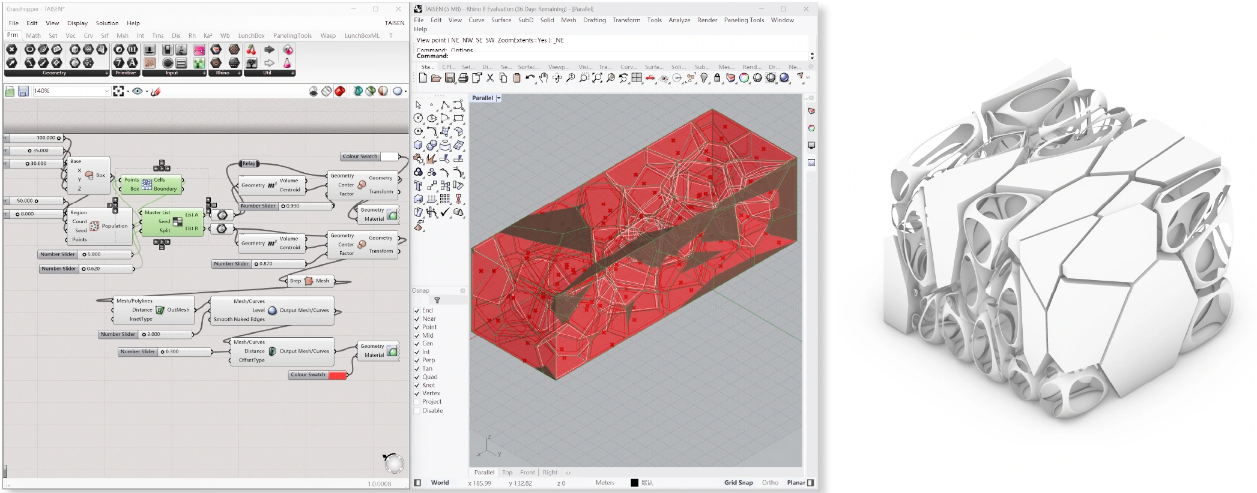Expand the Util panel dropdown arrow
This screenshot has width=1257, height=493.
[292, 73]
